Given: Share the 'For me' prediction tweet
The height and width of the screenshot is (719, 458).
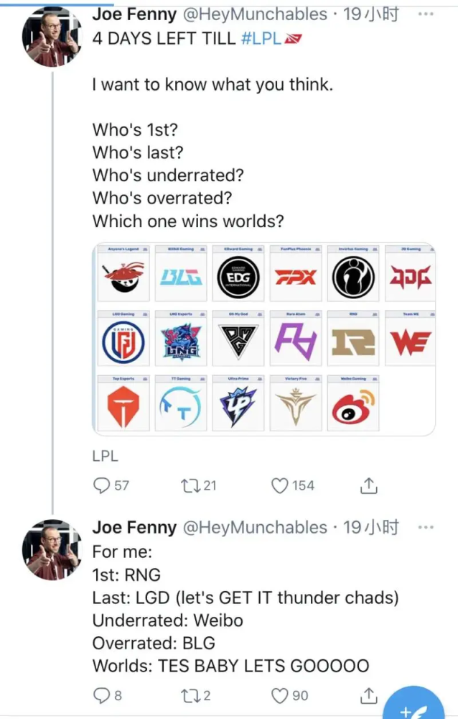Looking at the screenshot, I should pos(368,695).
